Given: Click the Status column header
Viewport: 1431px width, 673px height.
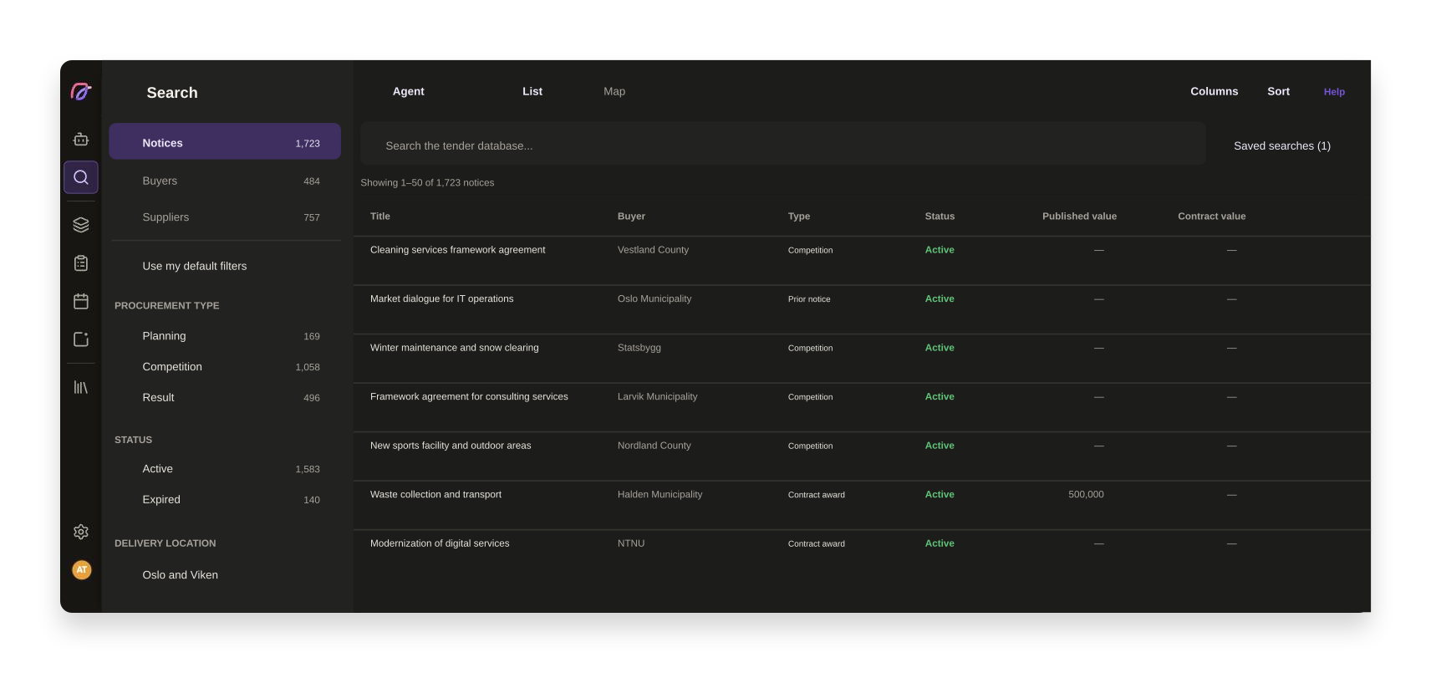Looking at the screenshot, I should (x=940, y=217).
